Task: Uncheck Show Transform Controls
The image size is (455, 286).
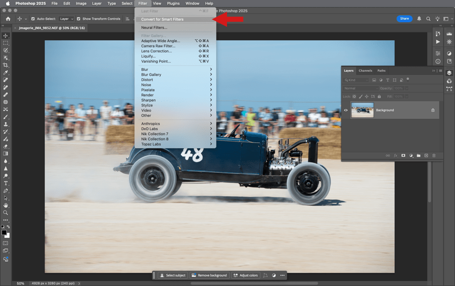Action: pos(78,19)
